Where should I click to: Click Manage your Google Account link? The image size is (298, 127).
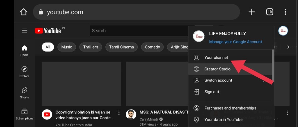pos(235,42)
